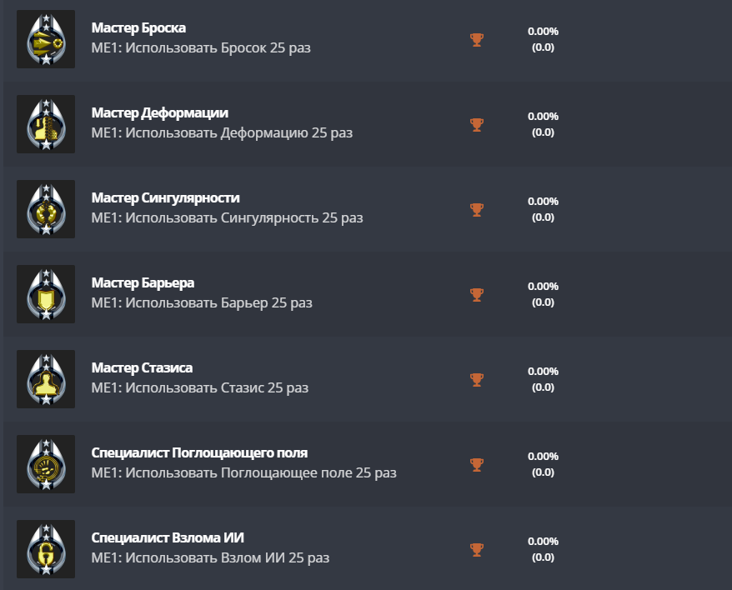
Task: Click the Специалист Взлома ИИ lock badge
Action: (x=46, y=549)
